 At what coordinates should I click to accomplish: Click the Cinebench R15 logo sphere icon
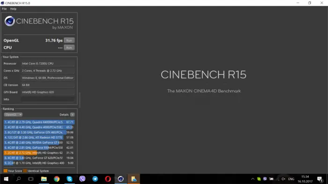(10, 21)
